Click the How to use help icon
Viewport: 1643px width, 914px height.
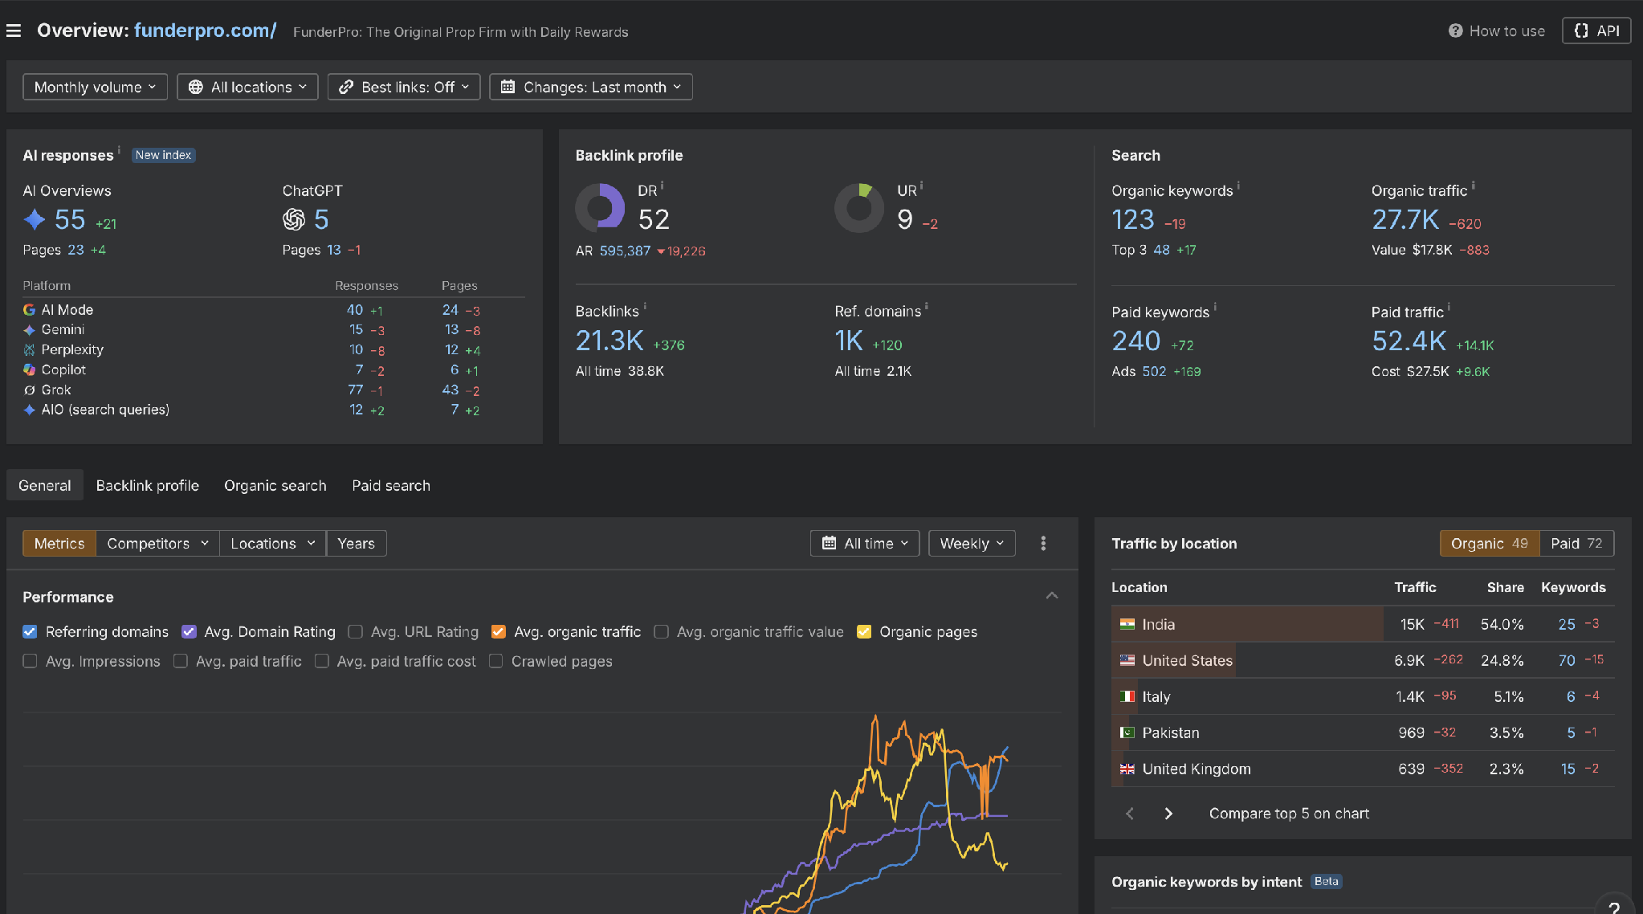[1455, 31]
